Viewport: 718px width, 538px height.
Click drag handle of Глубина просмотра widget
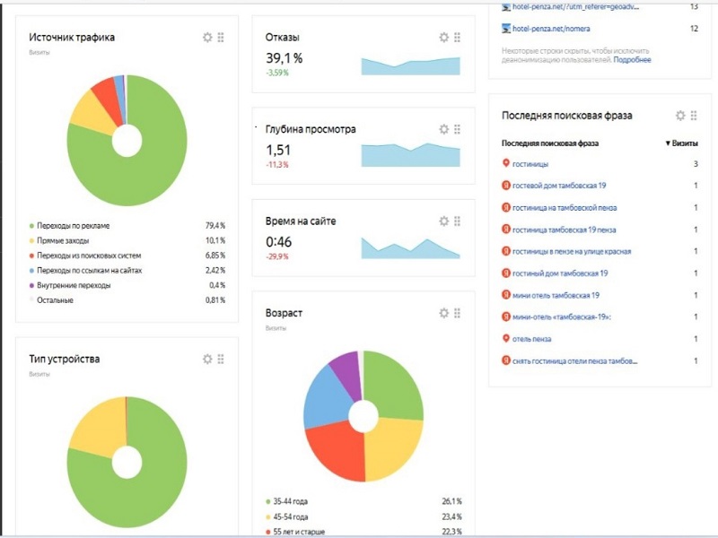tap(458, 129)
